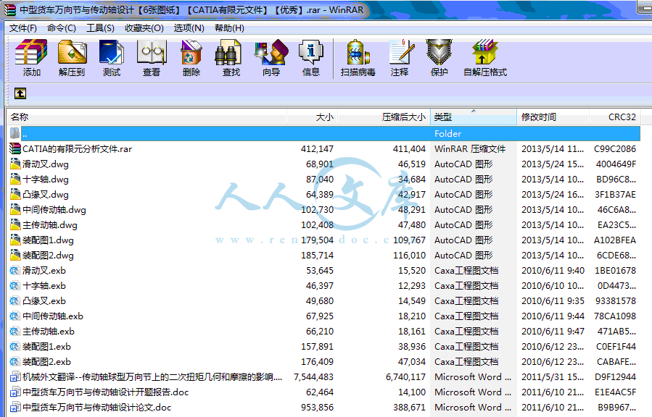
Task: Click the WinRAR title bar icon
Action: pos(10,10)
